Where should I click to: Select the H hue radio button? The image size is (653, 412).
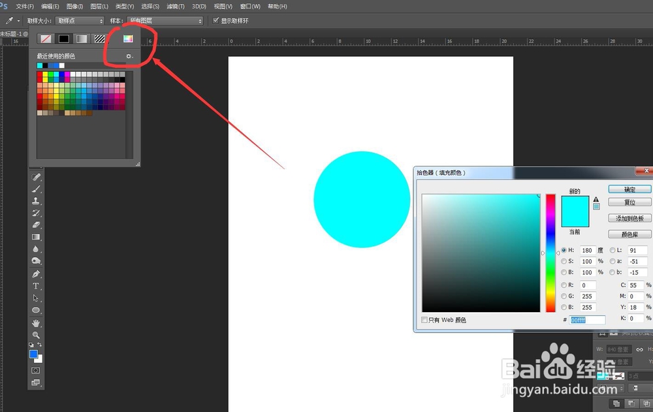564,250
